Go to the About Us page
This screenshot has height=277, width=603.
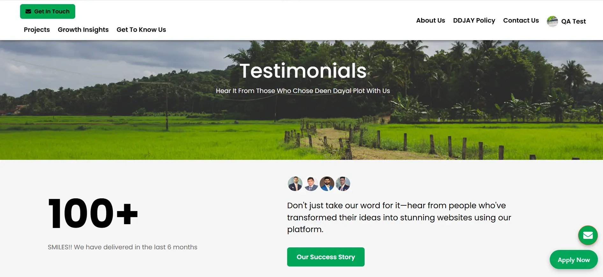431,20
